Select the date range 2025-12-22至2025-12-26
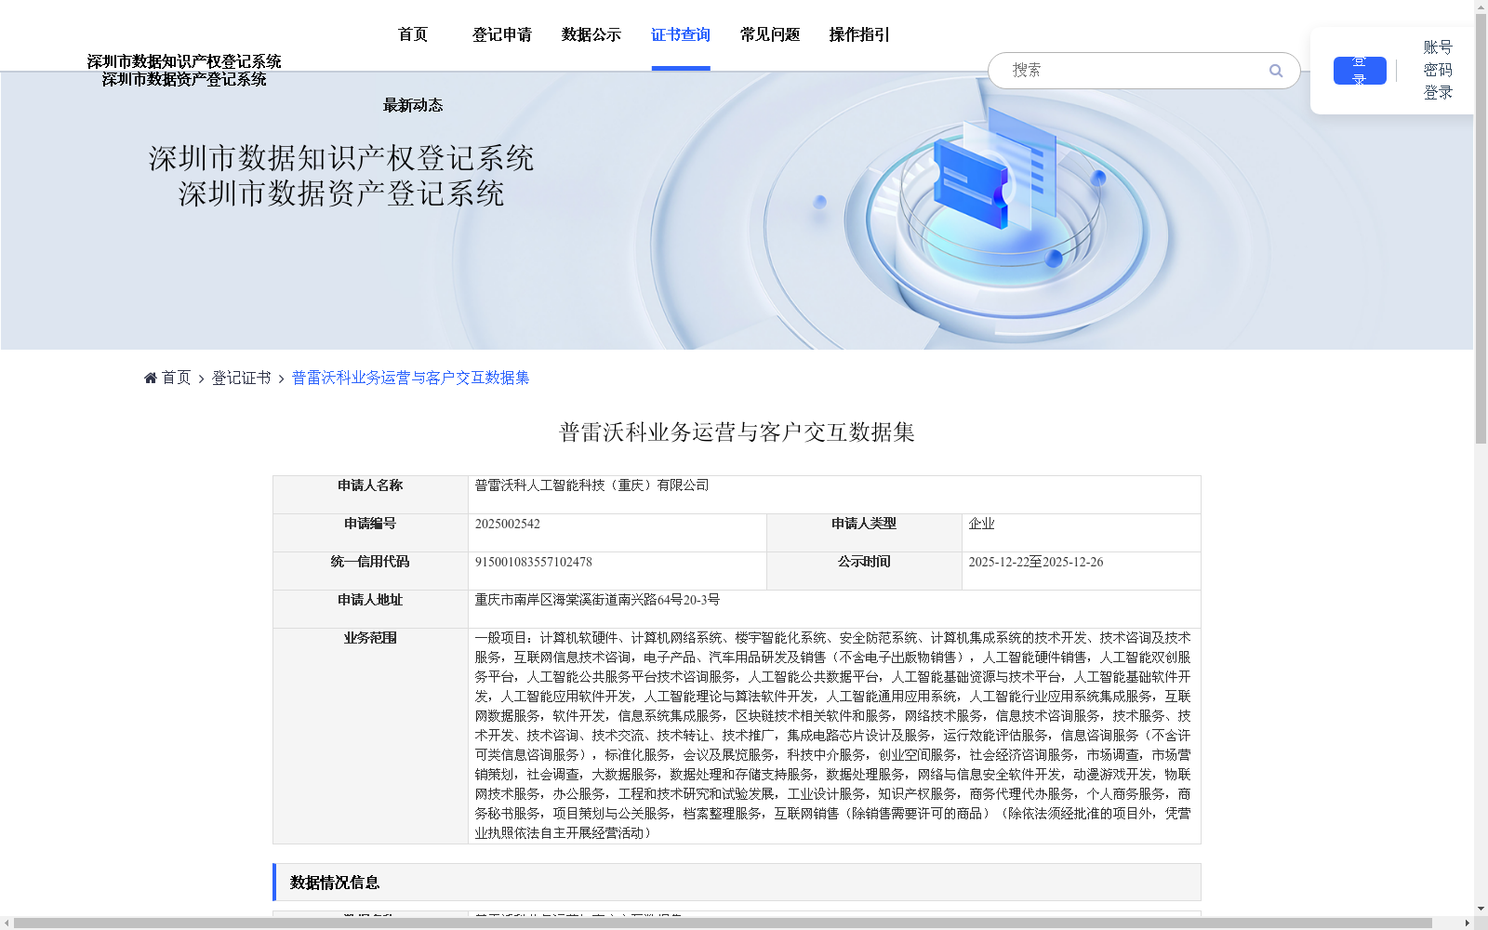The width and height of the screenshot is (1488, 930). point(1036,562)
